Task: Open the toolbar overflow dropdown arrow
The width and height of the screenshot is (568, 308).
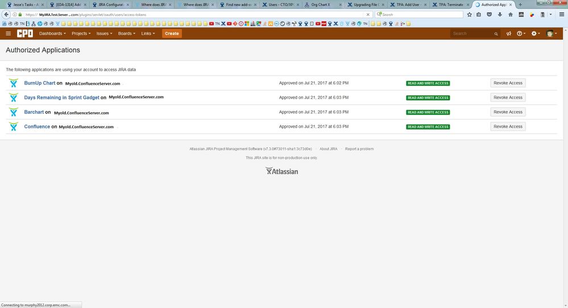Action: click(x=550, y=14)
